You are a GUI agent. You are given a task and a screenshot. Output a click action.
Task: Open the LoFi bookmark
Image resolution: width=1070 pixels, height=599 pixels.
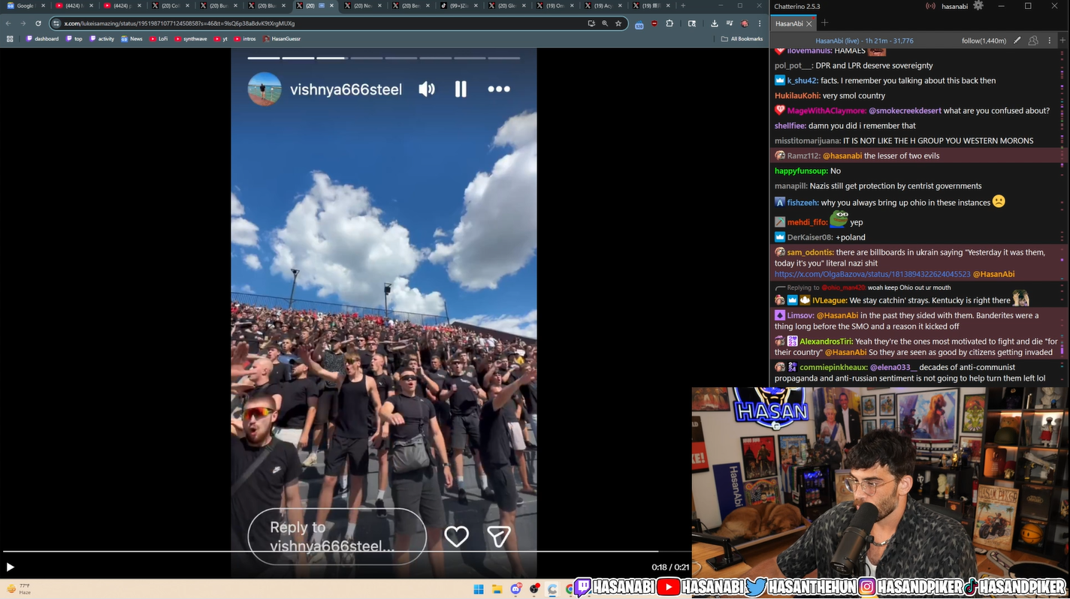click(159, 39)
